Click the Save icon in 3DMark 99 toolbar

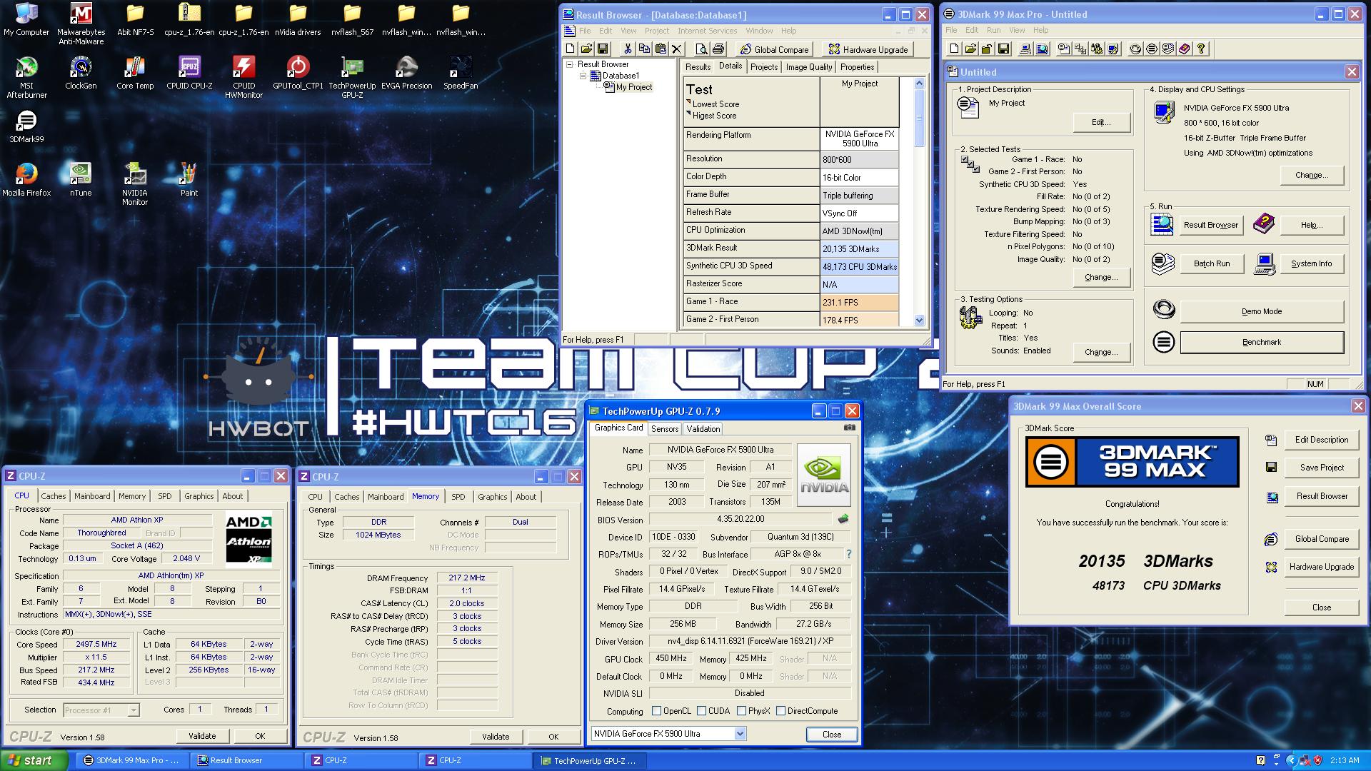(x=1003, y=49)
